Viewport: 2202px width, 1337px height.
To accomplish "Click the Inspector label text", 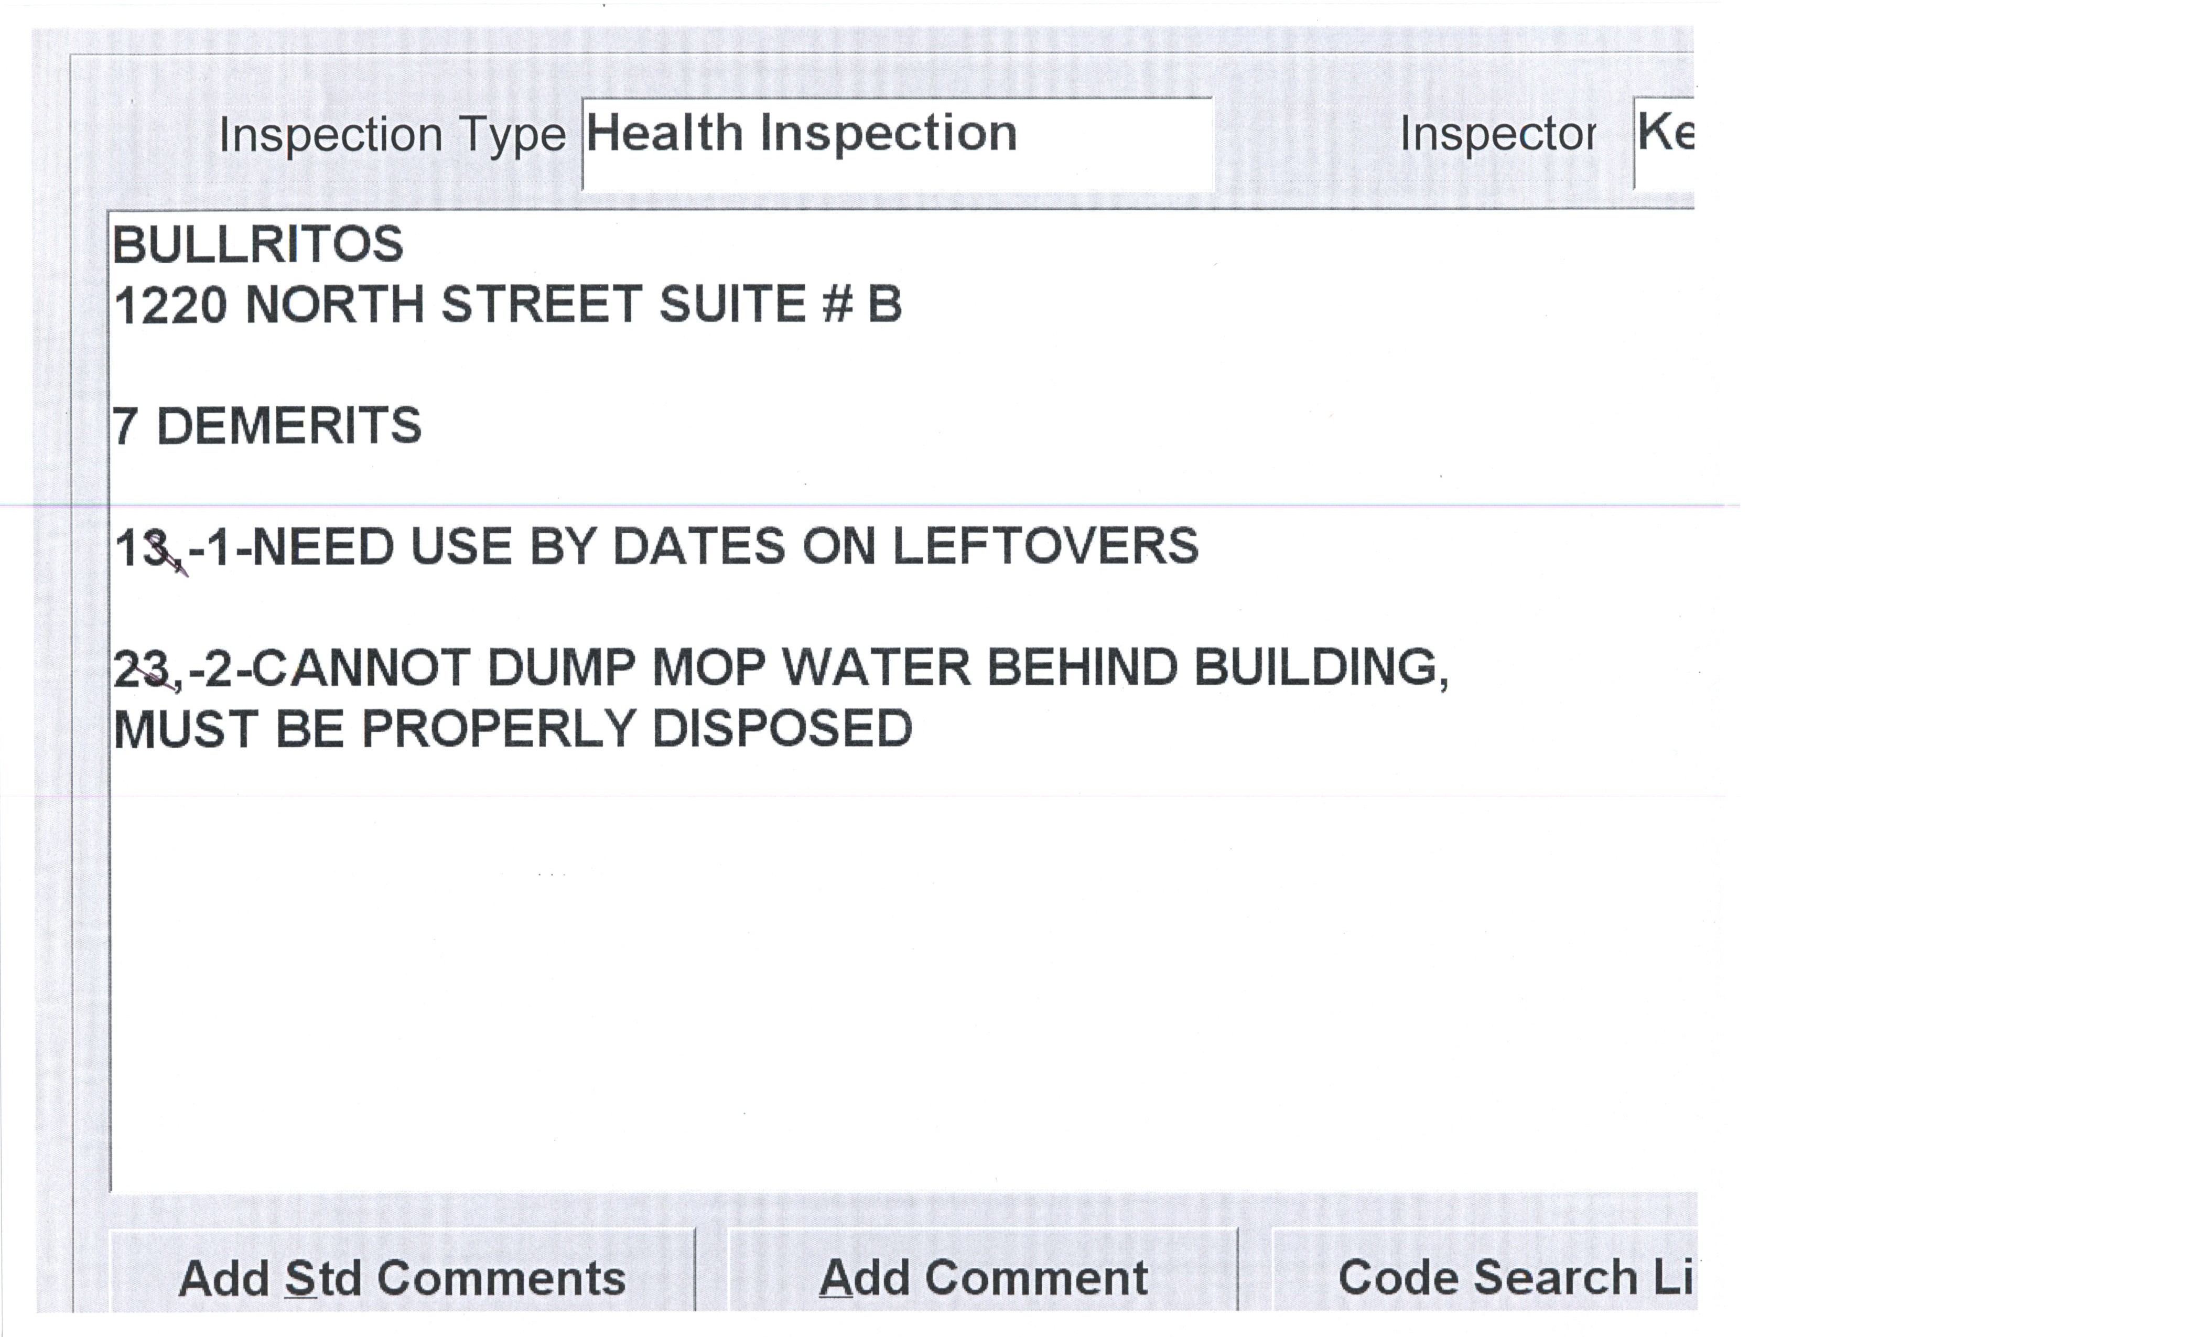I will [x=1498, y=134].
